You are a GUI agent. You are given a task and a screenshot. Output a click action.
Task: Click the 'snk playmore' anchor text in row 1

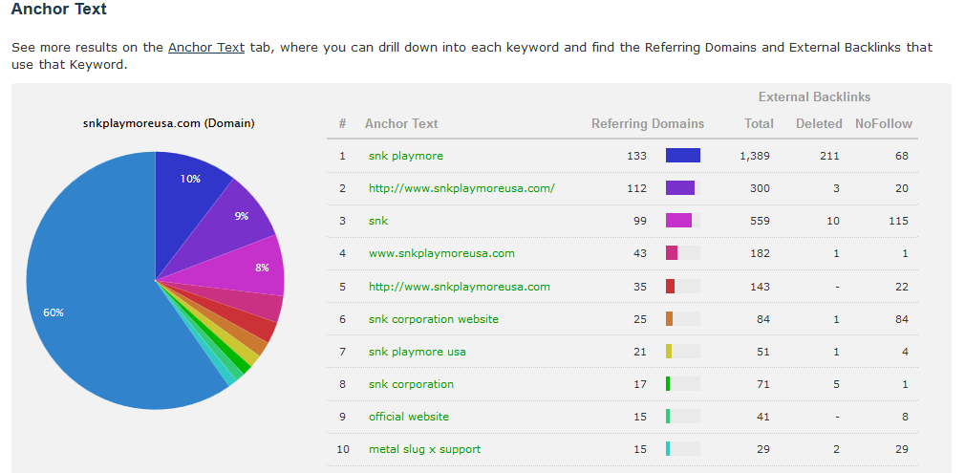pos(405,156)
